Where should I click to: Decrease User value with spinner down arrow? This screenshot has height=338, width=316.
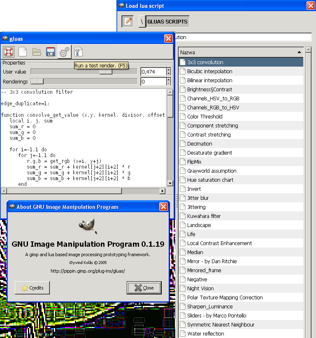click(168, 74)
